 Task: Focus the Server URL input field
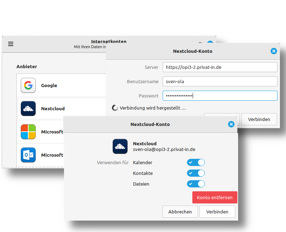point(220,67)
